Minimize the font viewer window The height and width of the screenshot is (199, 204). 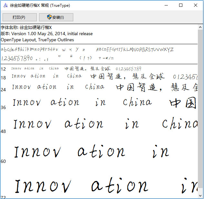166,5
